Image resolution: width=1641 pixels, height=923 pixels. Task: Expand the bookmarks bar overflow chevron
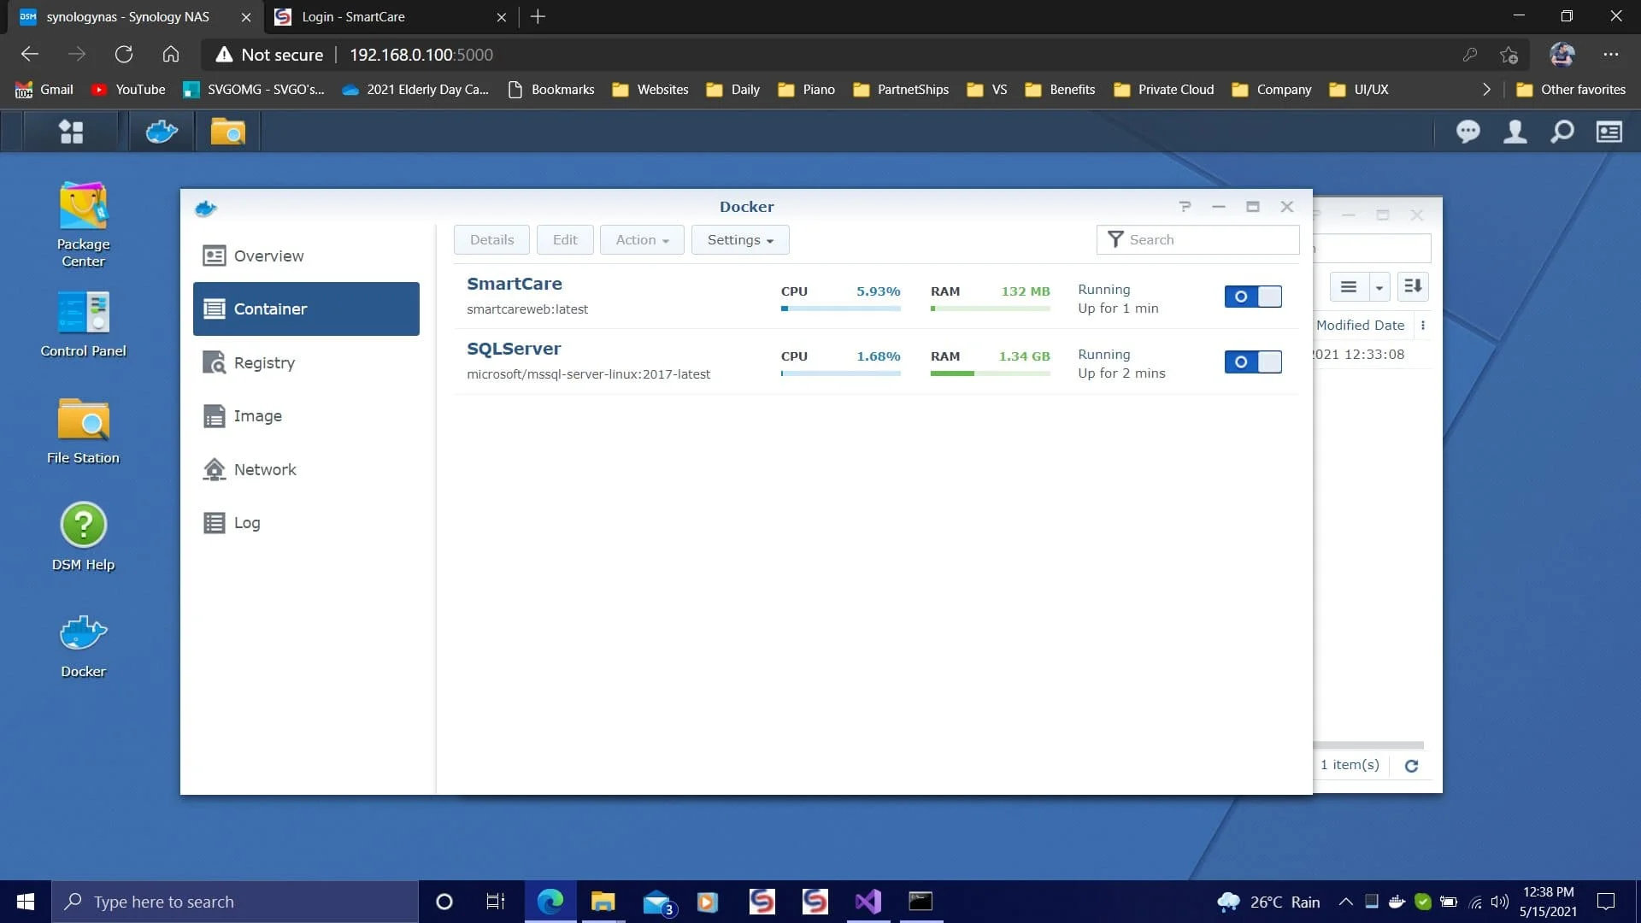coord(1486,90)
